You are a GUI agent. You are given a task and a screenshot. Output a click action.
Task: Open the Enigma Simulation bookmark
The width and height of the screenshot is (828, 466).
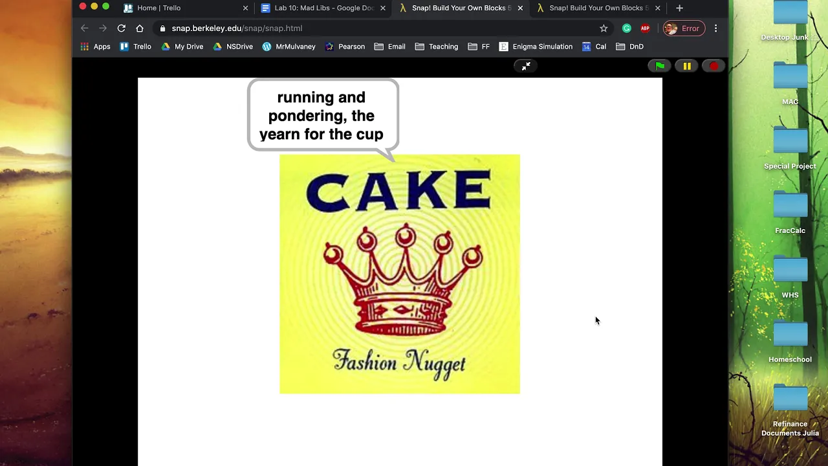click(x=536, y=47)
